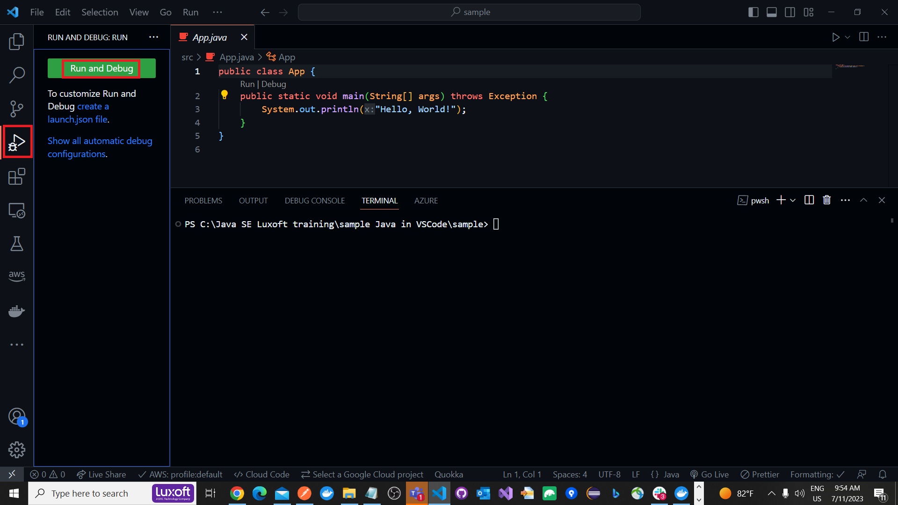Image resolution: width=898 pixels, height=505 pixels.
Task: Split the editor right
Action: [x=864, y=37]
